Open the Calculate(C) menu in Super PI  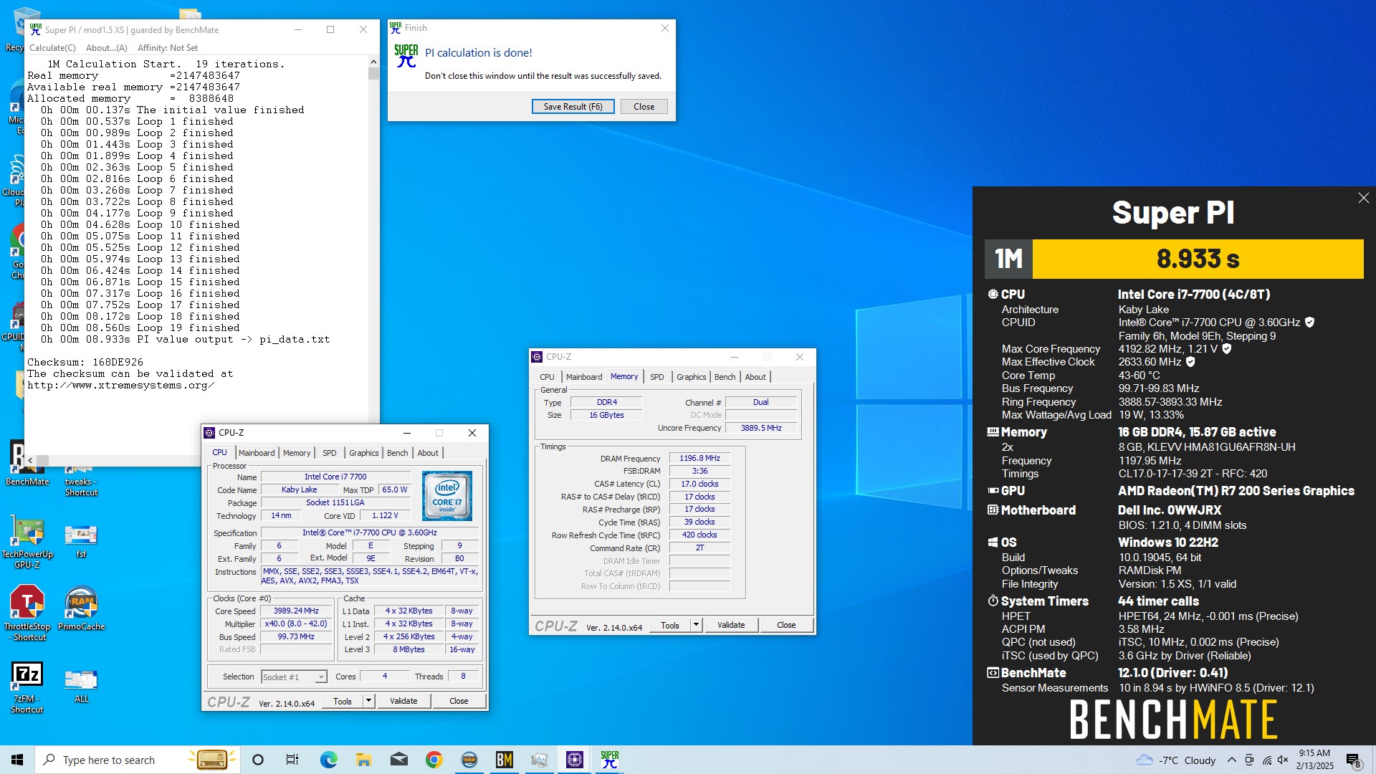click(x=52, y=48)
